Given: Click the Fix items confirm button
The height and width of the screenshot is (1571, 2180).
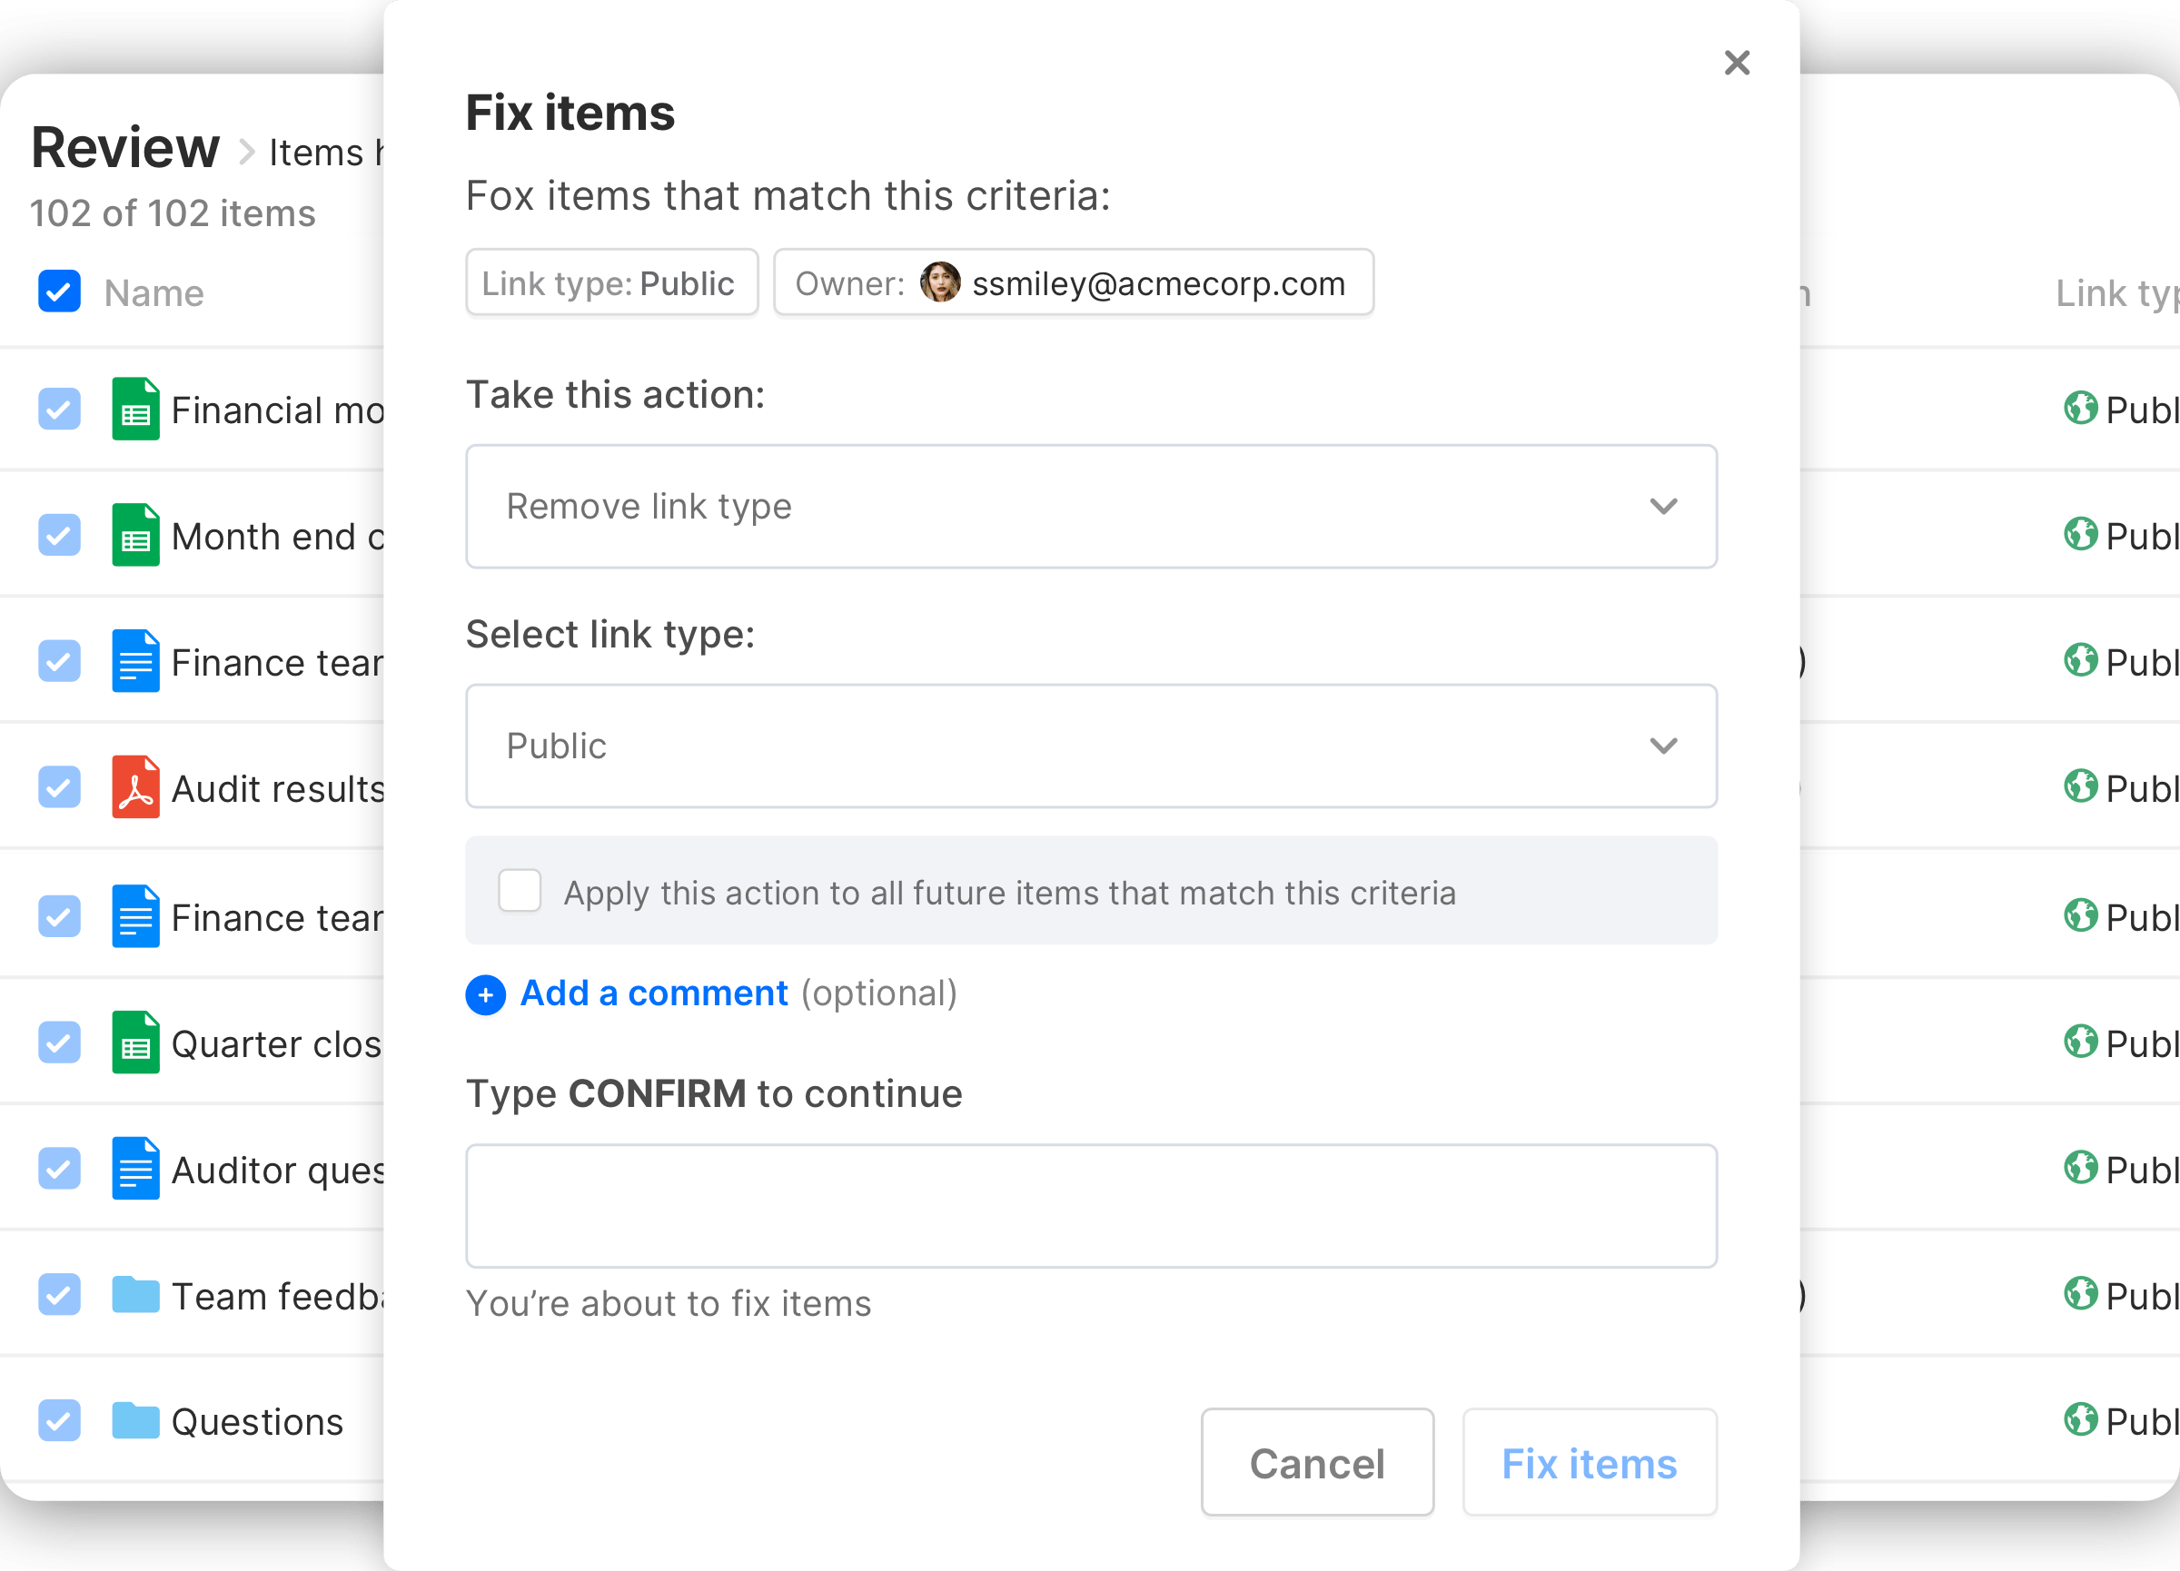Looking at the screenshot, I should tap(1589, 1462).
